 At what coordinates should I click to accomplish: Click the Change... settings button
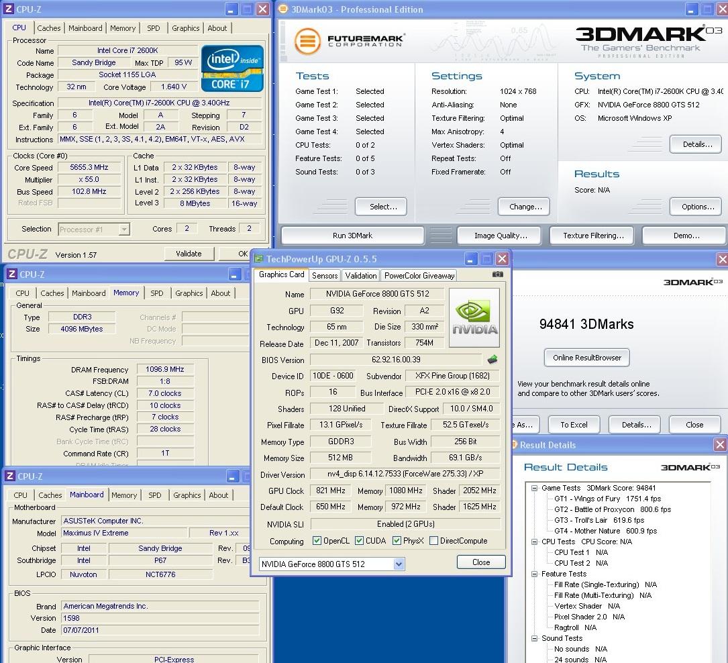pos(524,207)
